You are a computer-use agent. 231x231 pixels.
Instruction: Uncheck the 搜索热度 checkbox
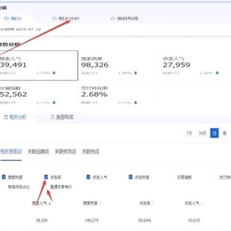(4, 177)
